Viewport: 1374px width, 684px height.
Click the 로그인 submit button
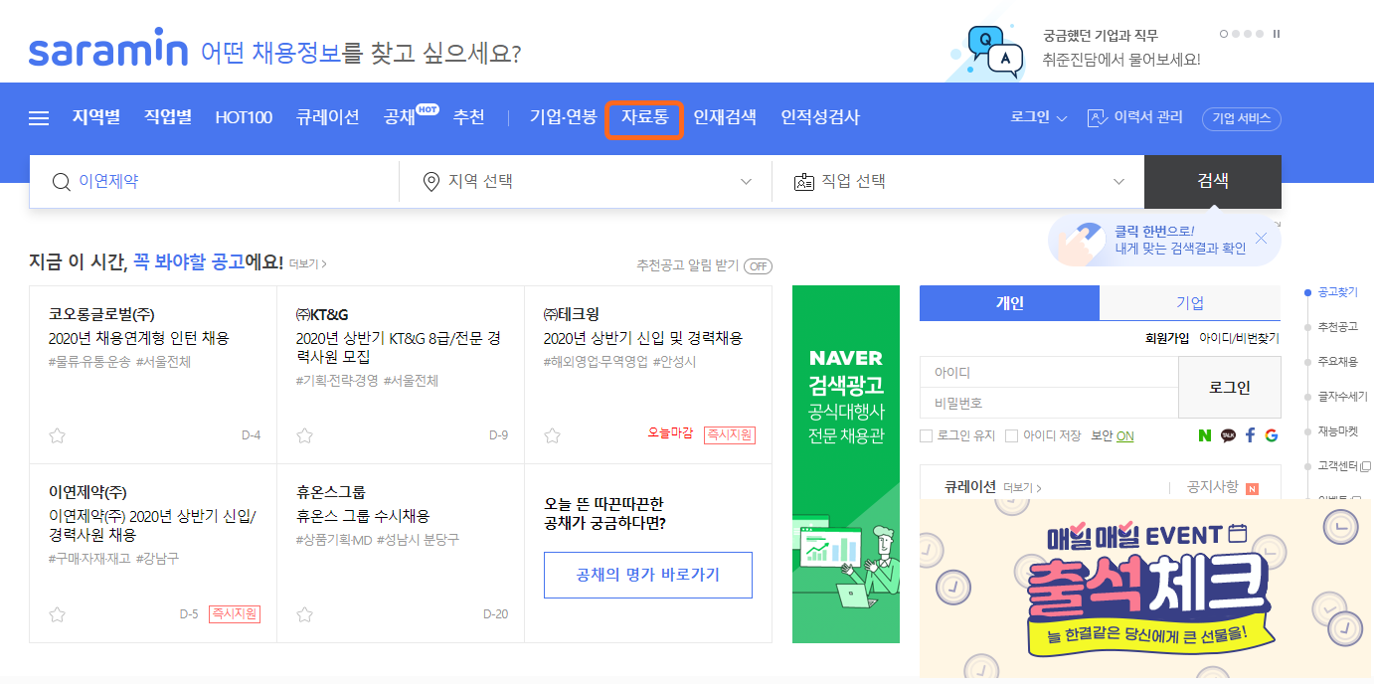(1230, 388)
